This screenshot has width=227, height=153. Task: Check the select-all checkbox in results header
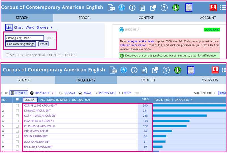click(18, 99)
